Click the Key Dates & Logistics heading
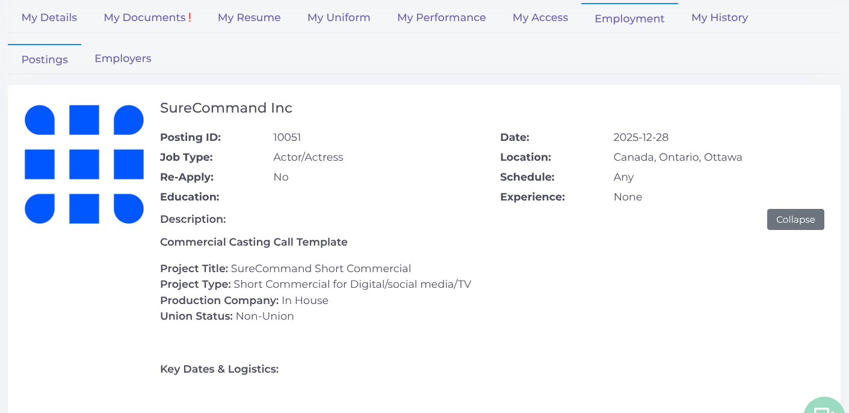Image resolution: width=849 pixels, height=413 pixels. coord(220,369)
